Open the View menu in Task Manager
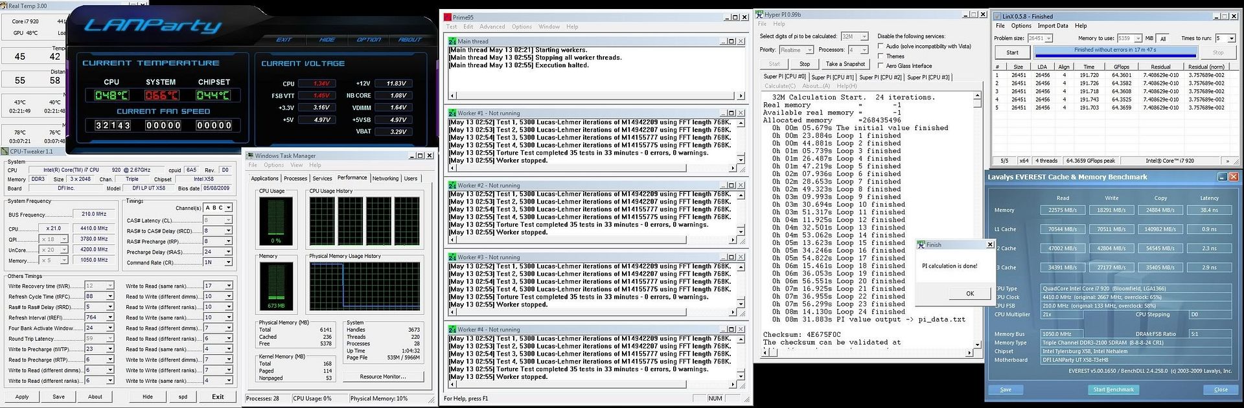 tap(297, 165)
